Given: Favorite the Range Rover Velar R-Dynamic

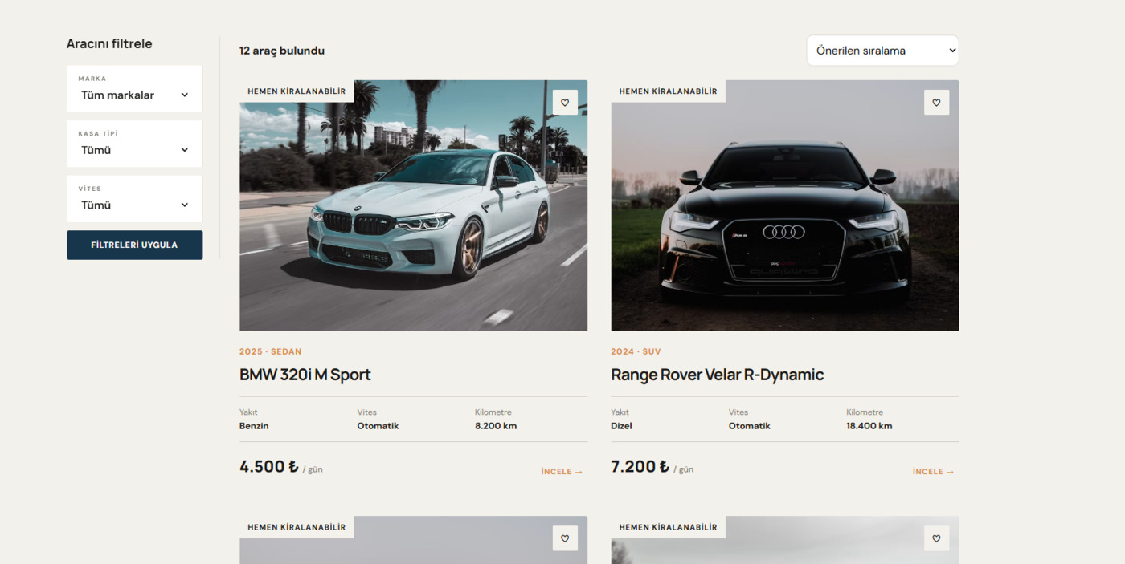Looking at the screenshot, I should coord(936,102).
